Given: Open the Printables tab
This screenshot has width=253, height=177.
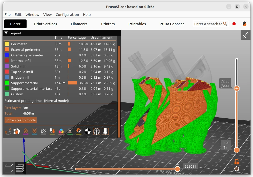Looking at the screenshot, I should click(x=137, y=24).
